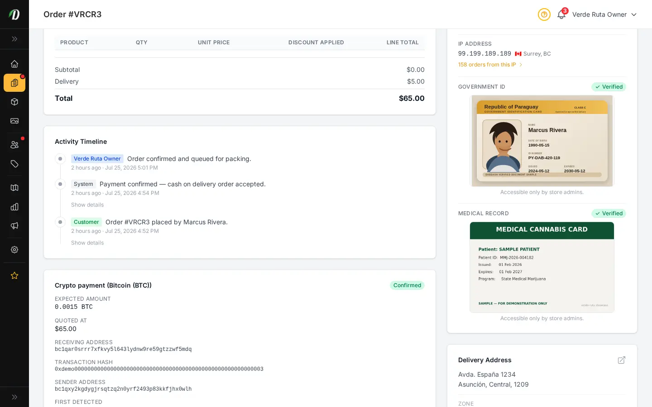652x407 pixels.
Task: Select the receiving address bc1qar0srrr value
Action: (123, 350)
